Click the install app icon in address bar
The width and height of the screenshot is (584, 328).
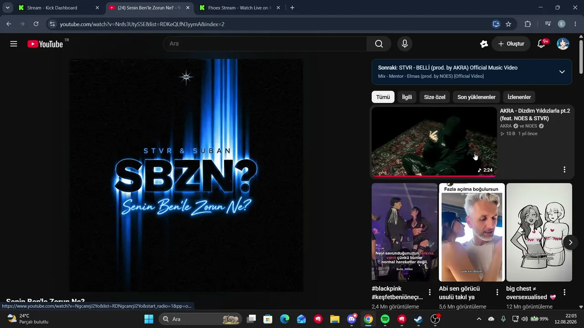coord(496,24)
